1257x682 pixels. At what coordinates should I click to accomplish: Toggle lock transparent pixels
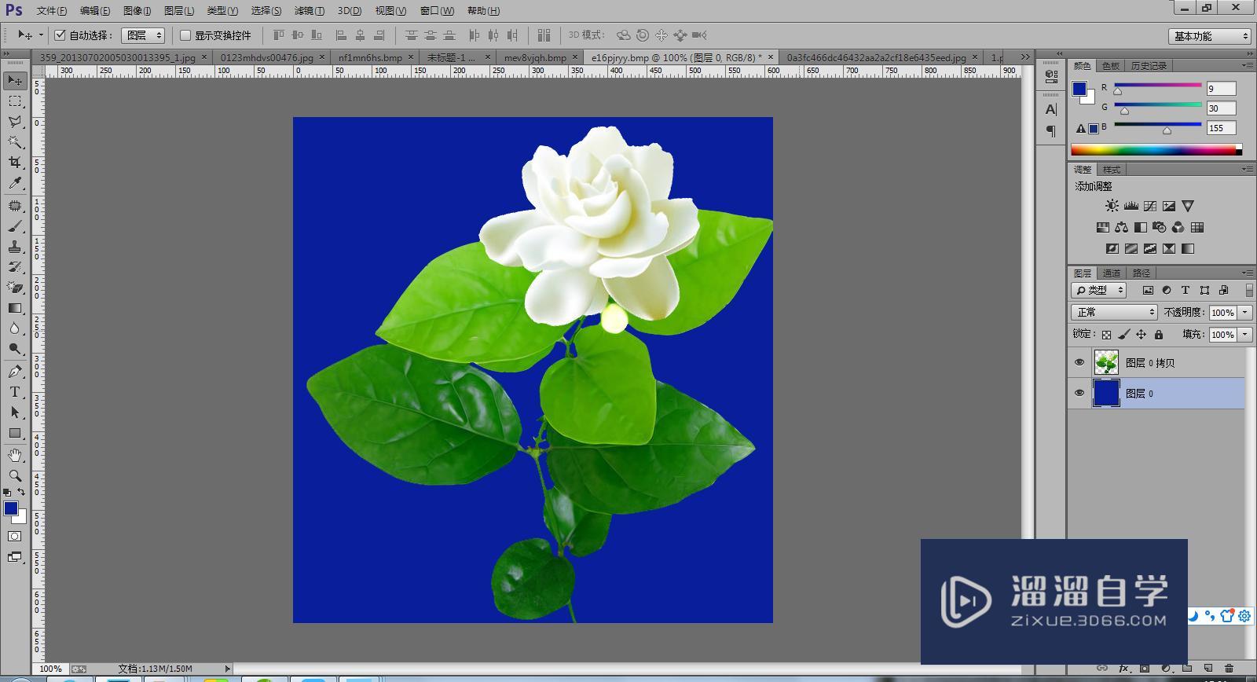[1106, 334]
